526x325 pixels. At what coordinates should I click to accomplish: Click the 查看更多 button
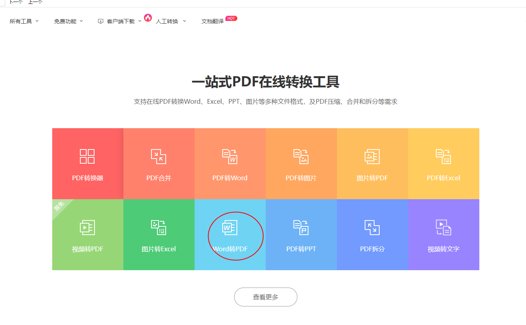(x=266, y=297)
